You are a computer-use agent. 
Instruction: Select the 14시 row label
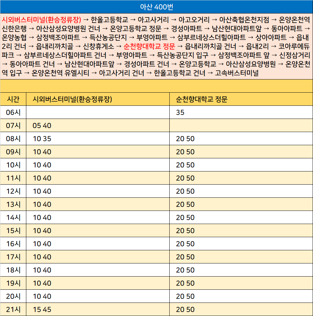13,217
